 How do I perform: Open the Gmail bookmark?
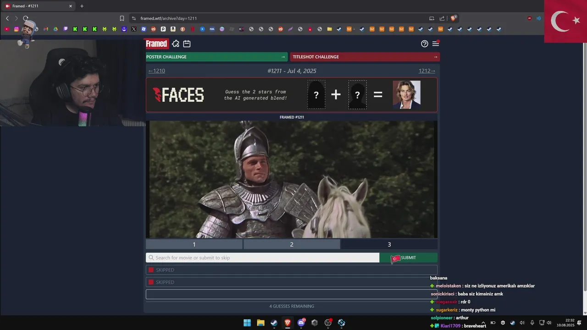(46, 29)
